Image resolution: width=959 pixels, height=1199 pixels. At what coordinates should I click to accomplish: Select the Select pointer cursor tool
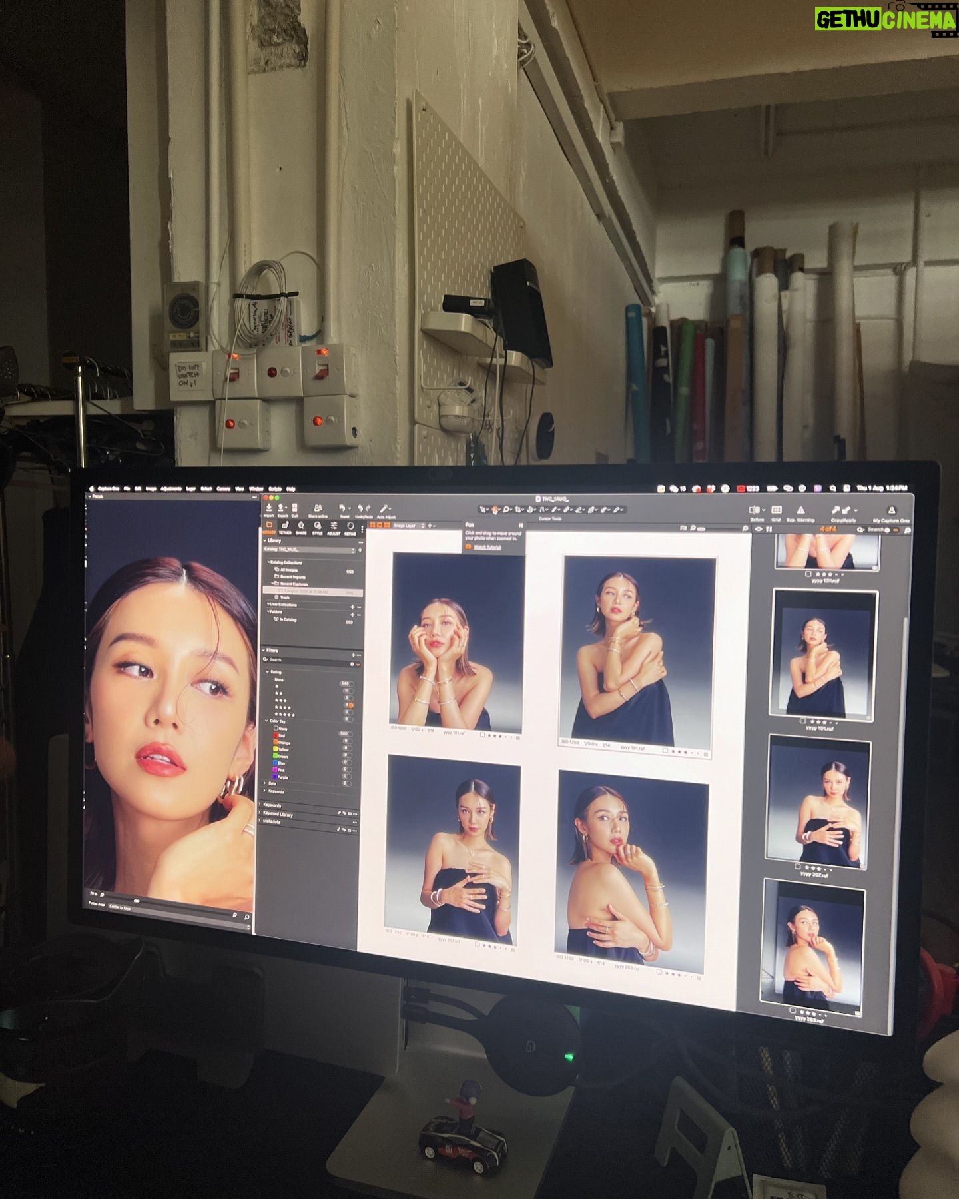click(x=483, y=510)
